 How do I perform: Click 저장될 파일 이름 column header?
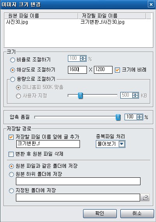click(112, 16)
